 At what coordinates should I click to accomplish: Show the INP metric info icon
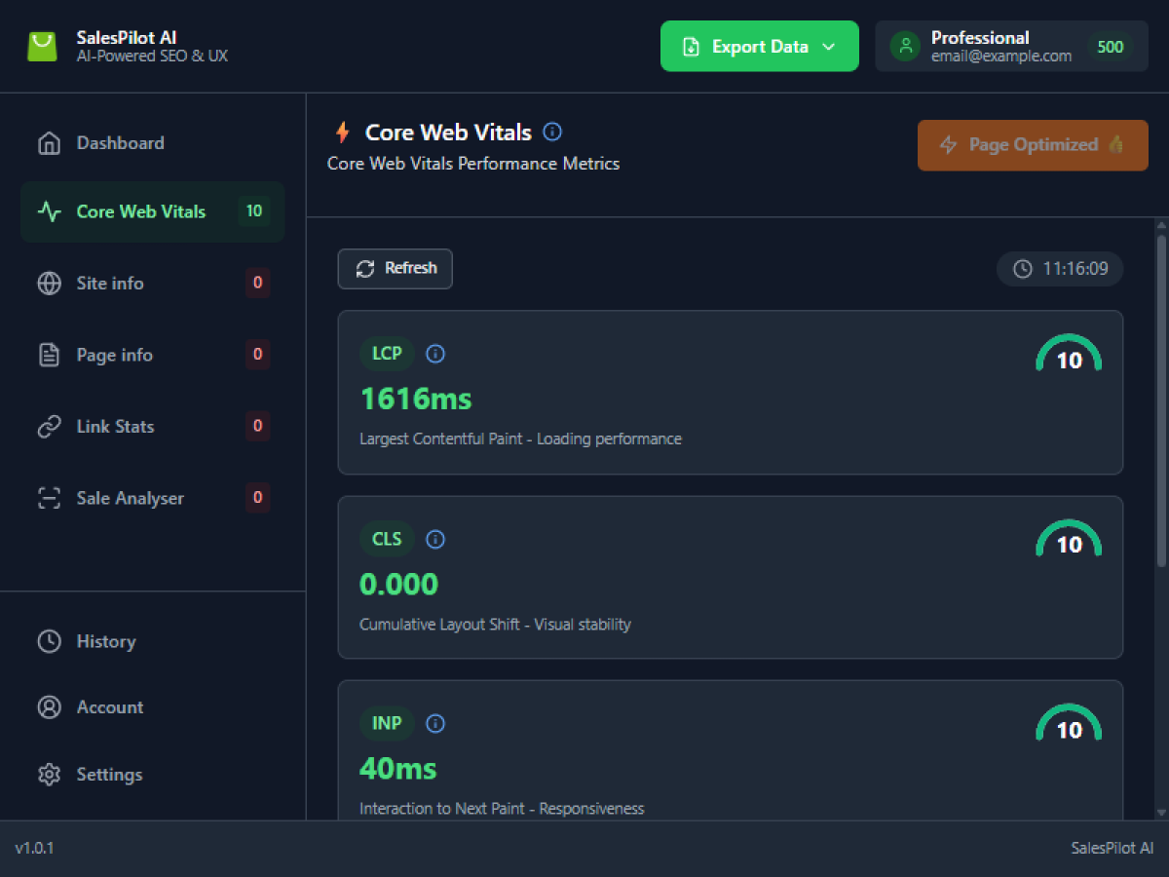pyautogui.click(x=435, y=724)
